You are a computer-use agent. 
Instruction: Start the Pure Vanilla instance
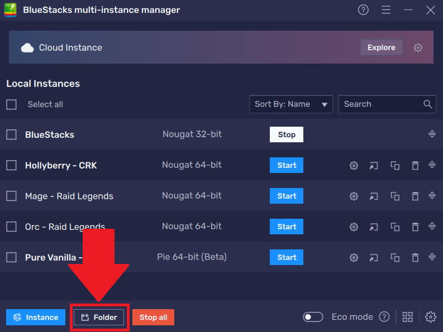287,257
